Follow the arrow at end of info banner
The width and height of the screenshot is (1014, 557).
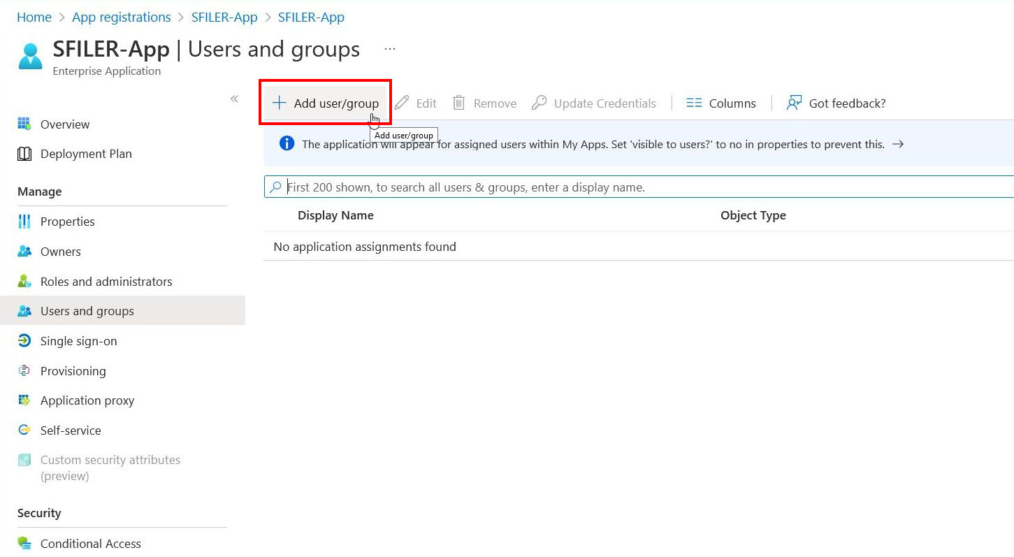coord(898,144)
